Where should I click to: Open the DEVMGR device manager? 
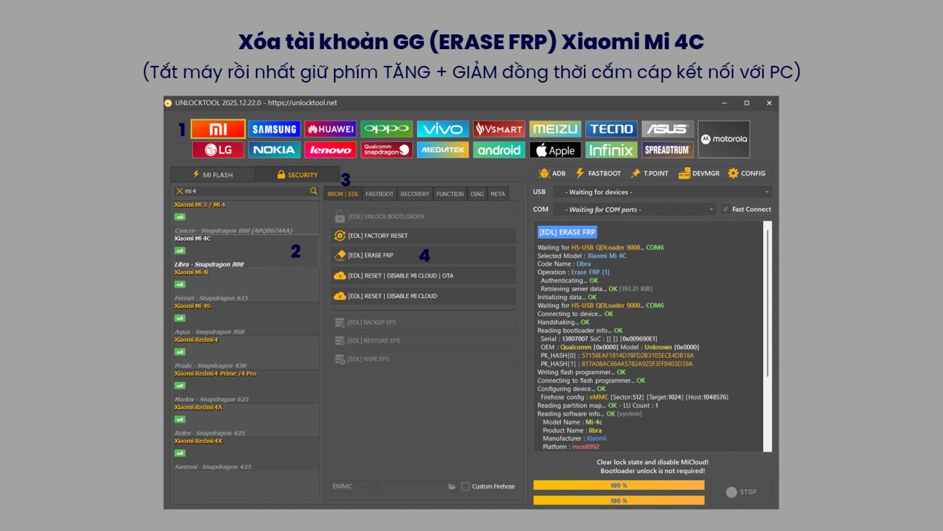(698, 173)
